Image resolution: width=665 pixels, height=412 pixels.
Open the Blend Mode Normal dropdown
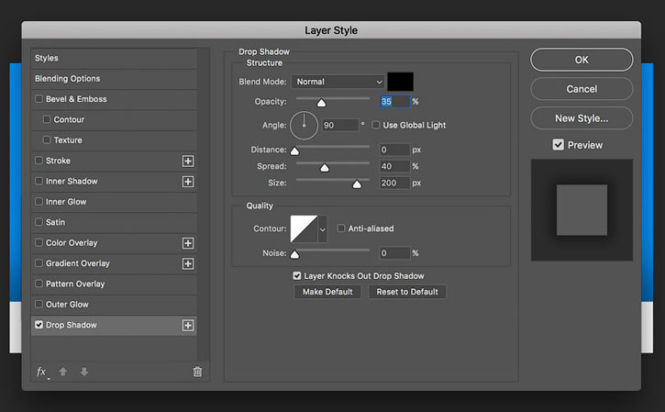pos(338,82)
